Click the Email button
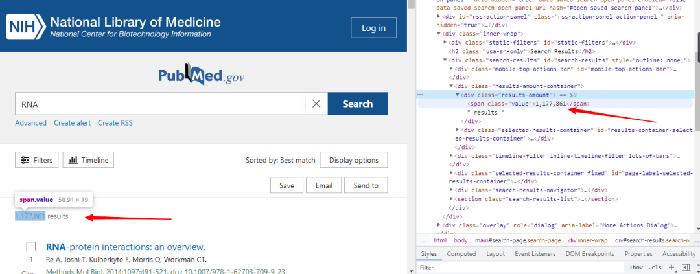The image size is (700, 274). pos(324,185)
